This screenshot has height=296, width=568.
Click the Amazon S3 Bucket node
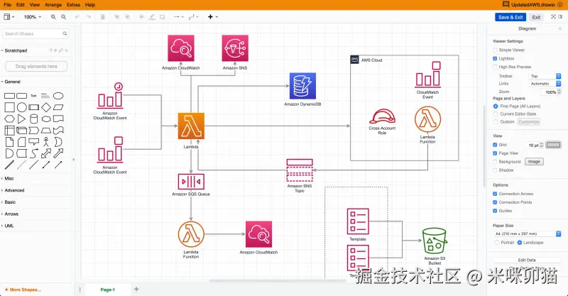click(x=435, y=241)
